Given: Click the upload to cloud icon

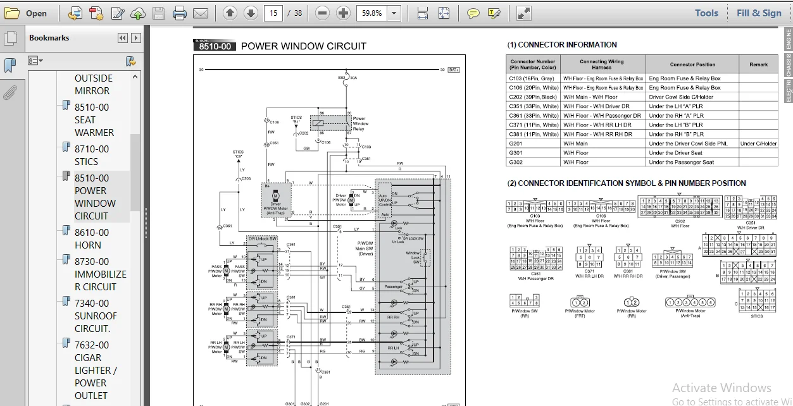Looking at the screenshot, I should point(138,13).
